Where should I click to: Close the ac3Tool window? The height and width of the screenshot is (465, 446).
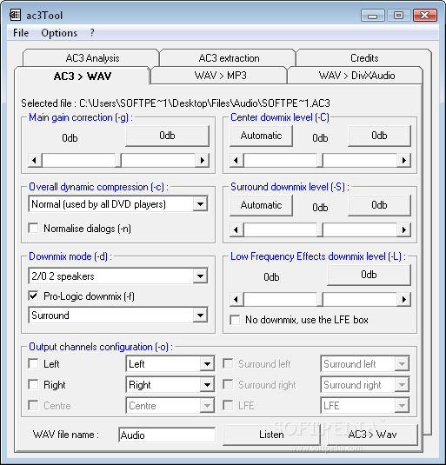pyautogui.click(x=425, y=15)
